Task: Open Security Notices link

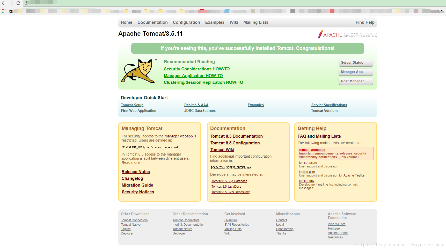Action: tap(138, 192)
